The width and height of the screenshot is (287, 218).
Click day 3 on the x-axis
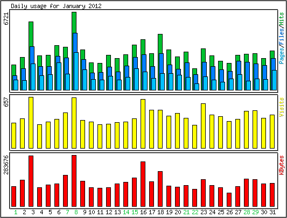click(33, 212)
